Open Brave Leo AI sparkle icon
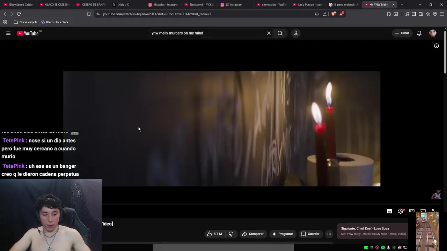 pos(428,14)
